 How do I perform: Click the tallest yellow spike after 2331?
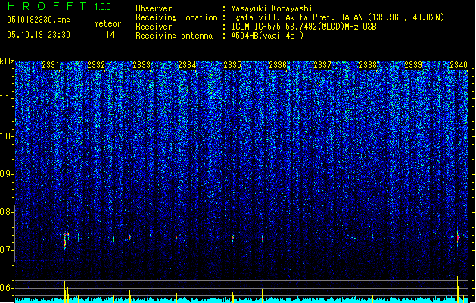pos(64,292)
